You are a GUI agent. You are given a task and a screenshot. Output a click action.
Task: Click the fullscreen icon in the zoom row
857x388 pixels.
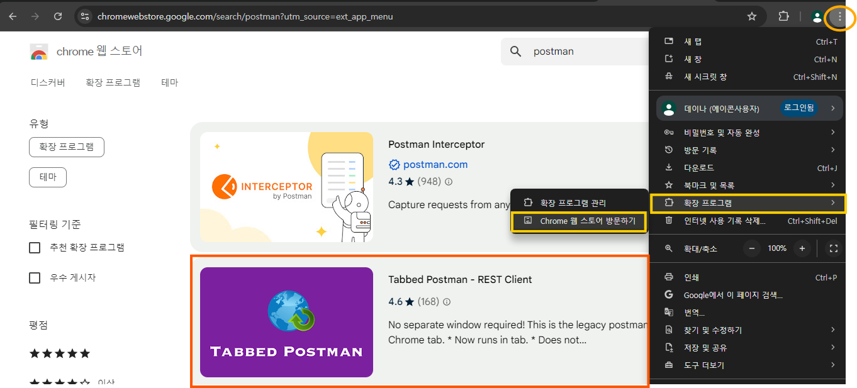834,248
